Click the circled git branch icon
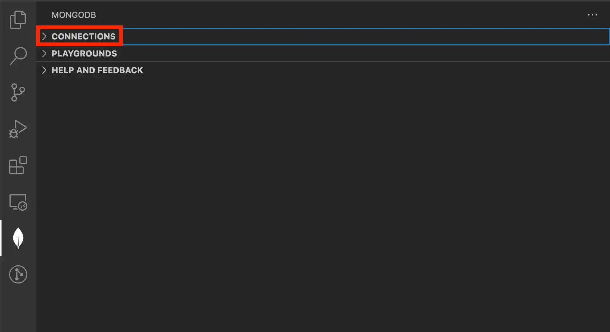Viewport: 610px width, 332px height. 18,274
